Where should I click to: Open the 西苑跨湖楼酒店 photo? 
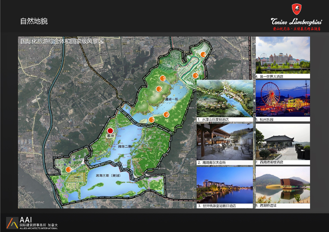point(283,142)
